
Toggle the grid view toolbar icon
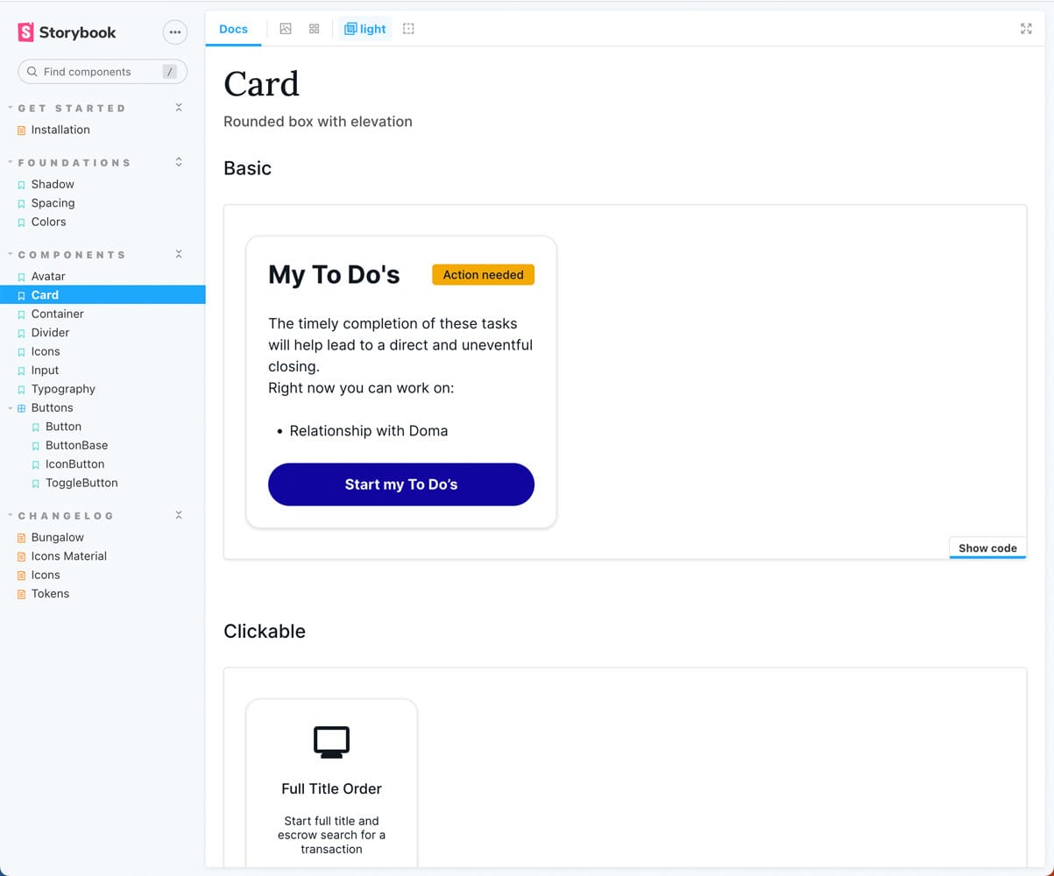coord(315,29)
